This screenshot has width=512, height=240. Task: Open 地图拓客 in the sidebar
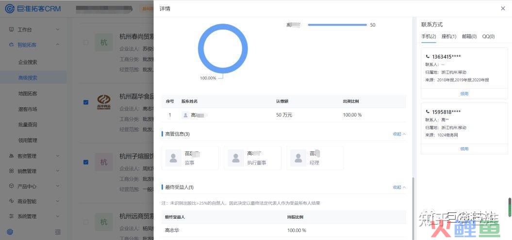tap(28, 93)
